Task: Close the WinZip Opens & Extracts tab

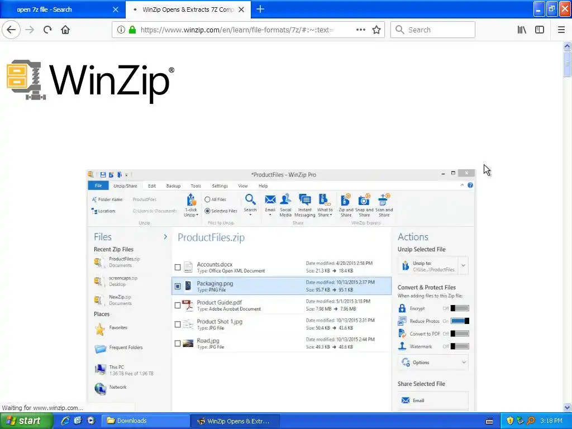Action: click(x=241, y=9)
